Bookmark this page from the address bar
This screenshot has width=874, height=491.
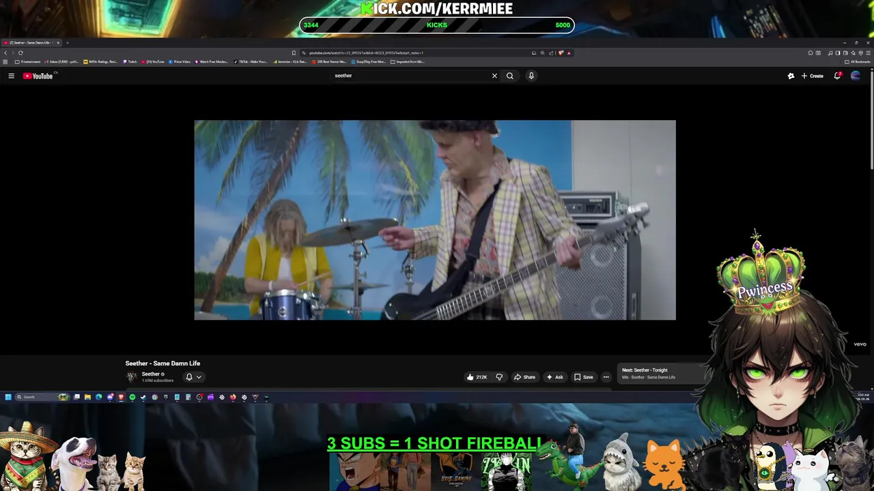294,53
